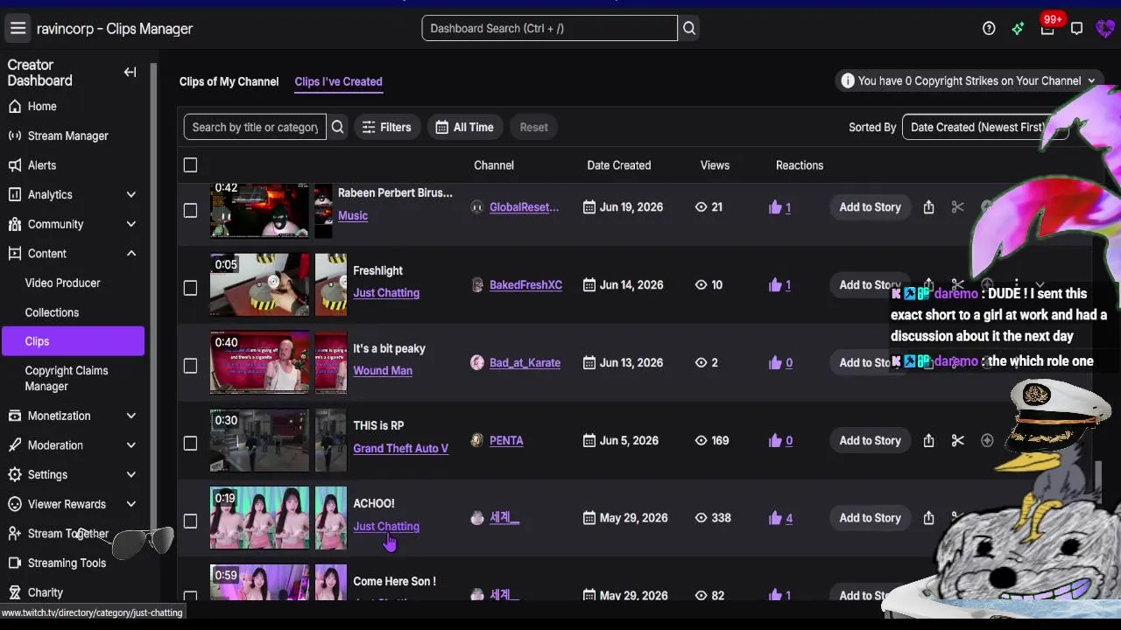Open Stream Manager from its broadcast icon
This screenshot has width=1121, height=630.
(x=14, y=136)
